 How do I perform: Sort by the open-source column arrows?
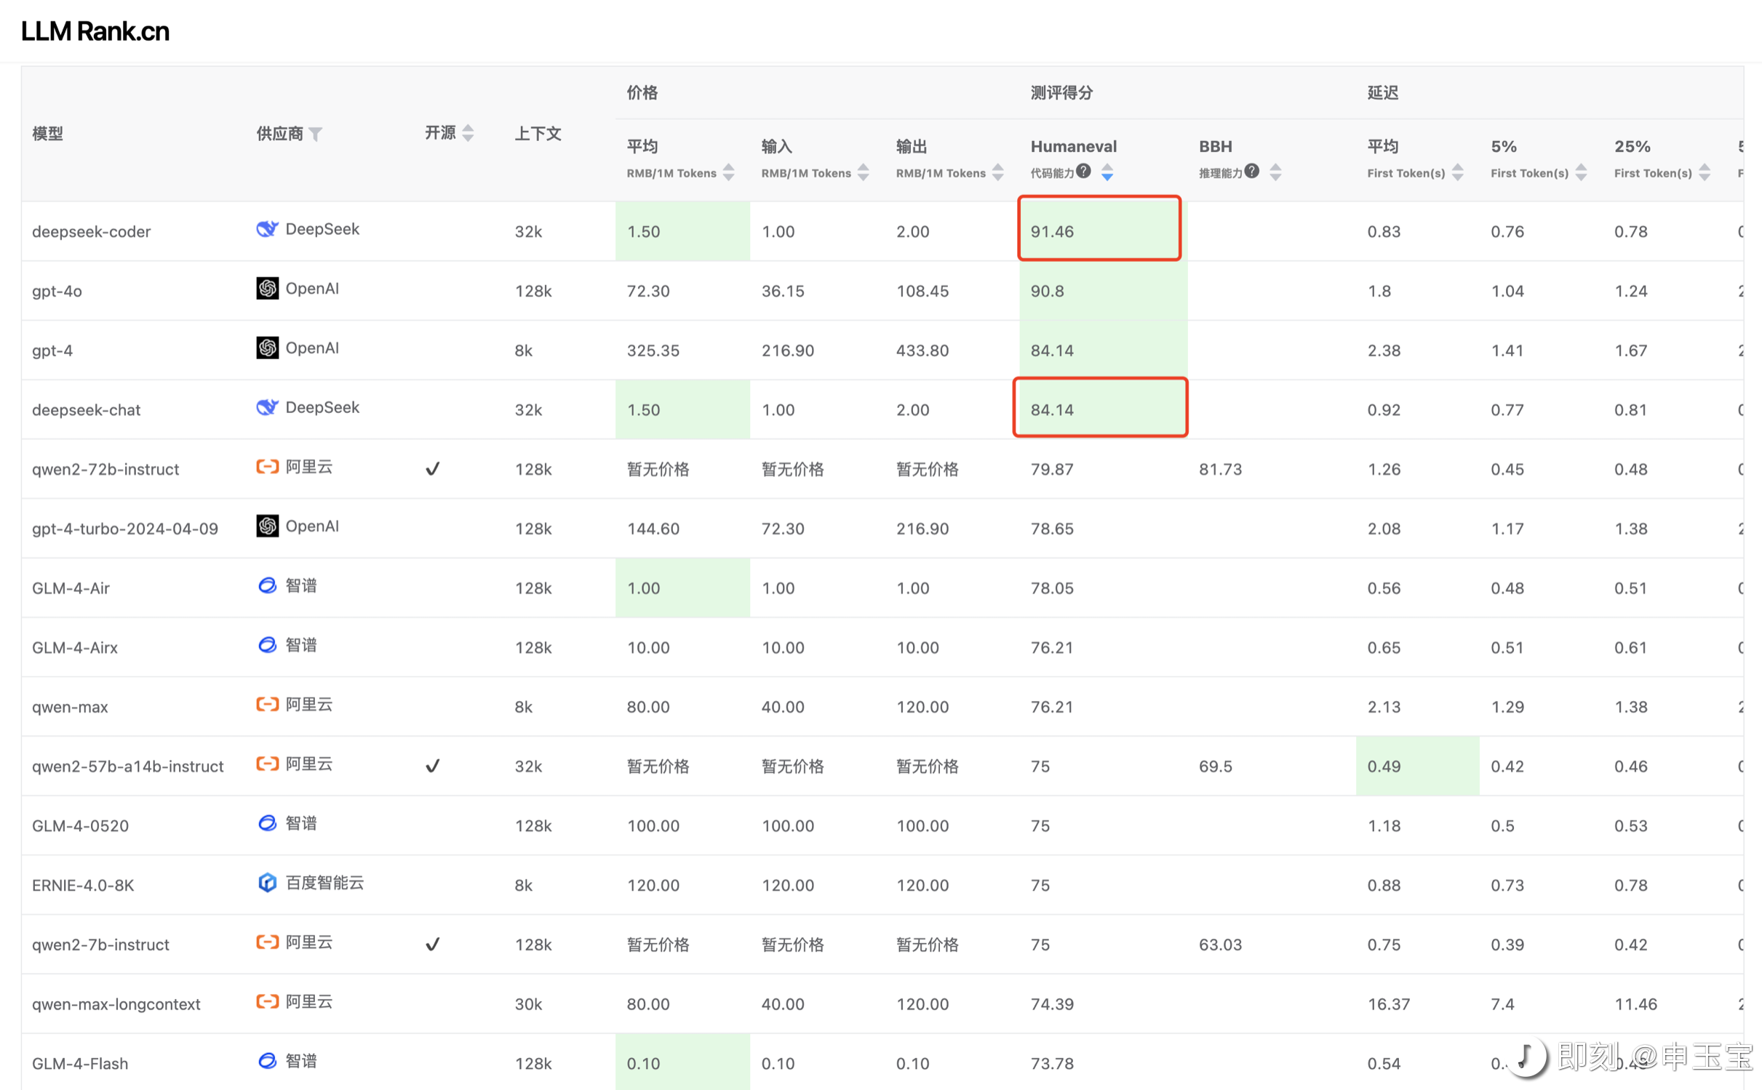468,133
